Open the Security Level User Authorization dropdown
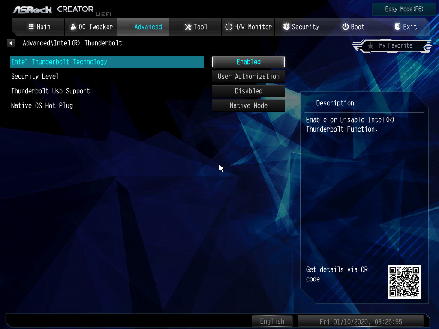The height and width of the screenshot is (329, 439). pyautogui.click(x=248, y=76)
